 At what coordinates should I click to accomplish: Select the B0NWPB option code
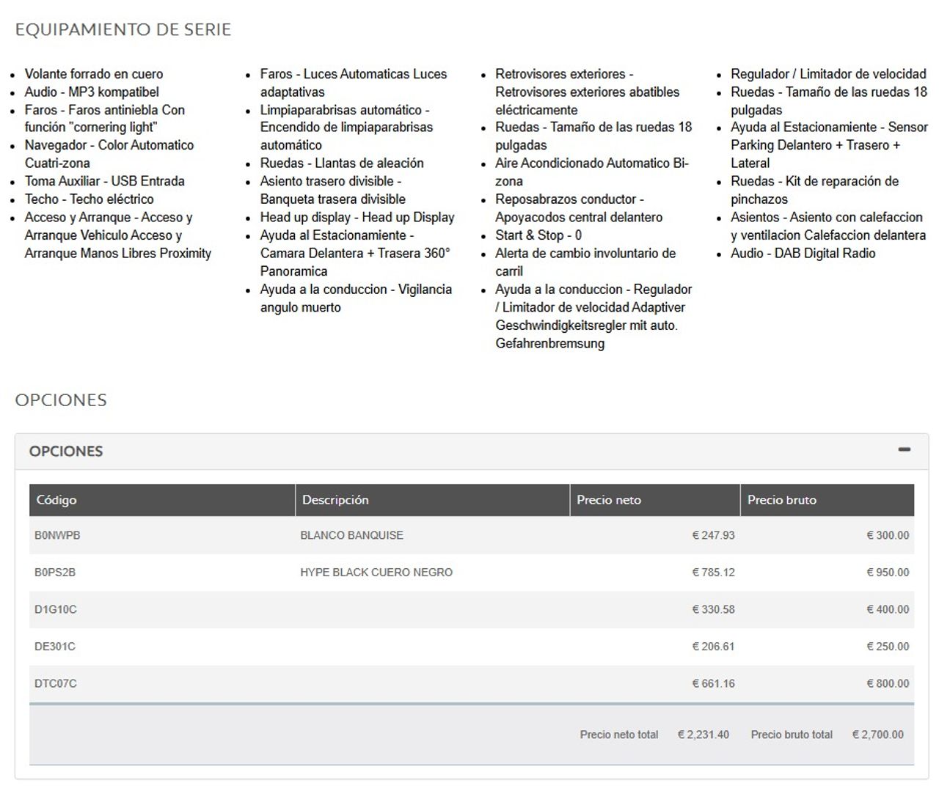57,536
